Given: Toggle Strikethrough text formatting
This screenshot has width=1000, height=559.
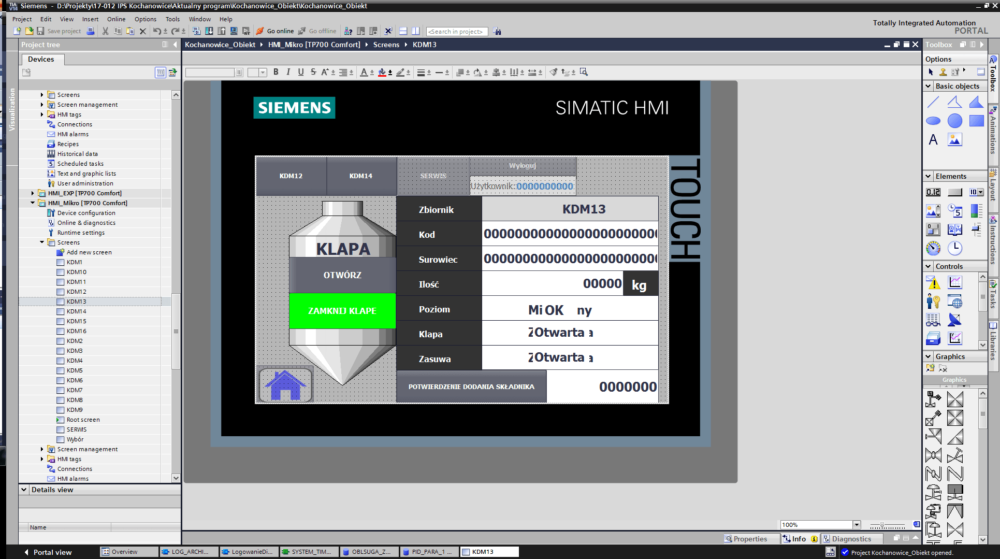Looking at the screenshot, I should tap(313, 72).
